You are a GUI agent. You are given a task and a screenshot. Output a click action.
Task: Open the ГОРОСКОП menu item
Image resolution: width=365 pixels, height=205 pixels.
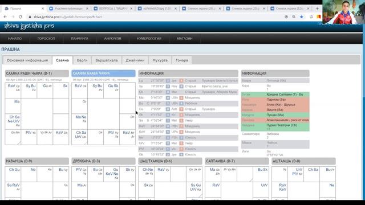pyautogui.click(x=46, y=39)
